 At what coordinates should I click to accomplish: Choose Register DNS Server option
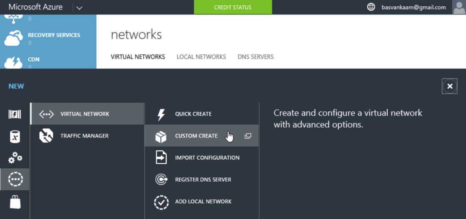[202, 180]
